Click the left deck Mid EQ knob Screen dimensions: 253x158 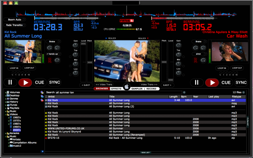click(x=76, y=64)
